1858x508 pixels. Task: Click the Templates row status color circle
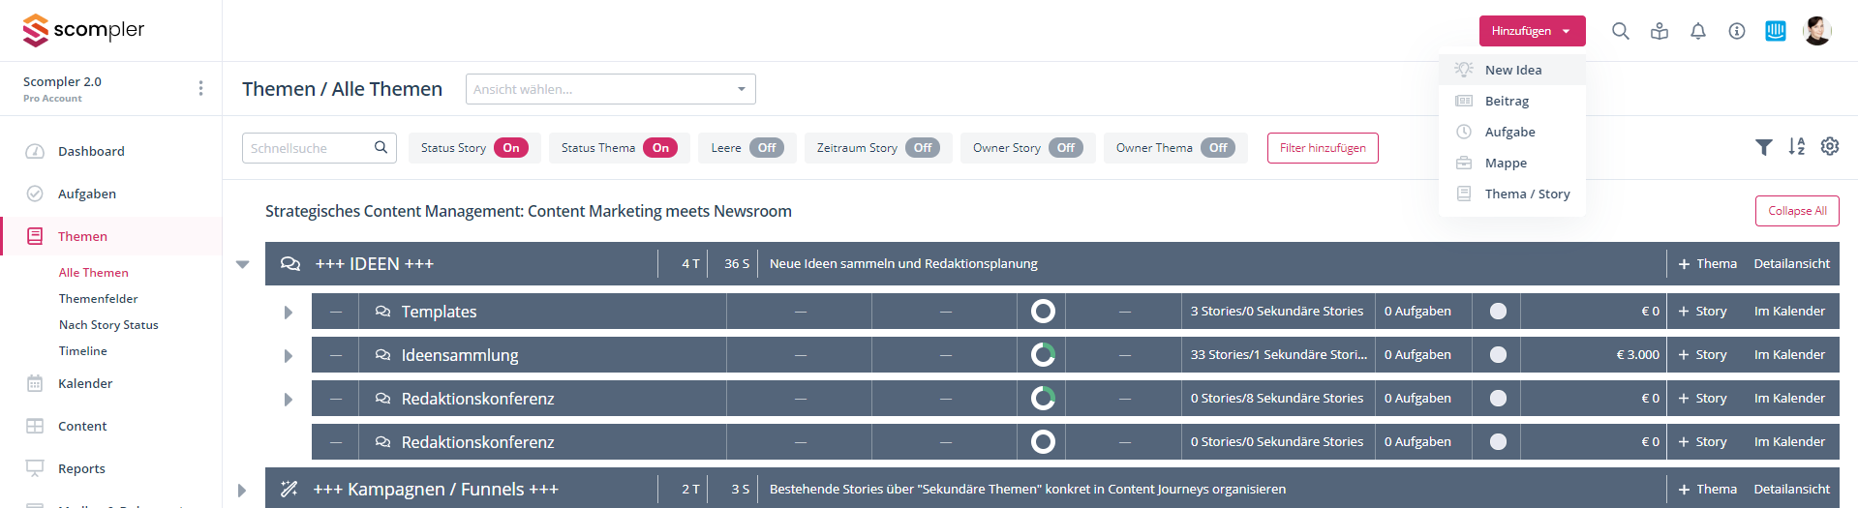(1498, 312)
